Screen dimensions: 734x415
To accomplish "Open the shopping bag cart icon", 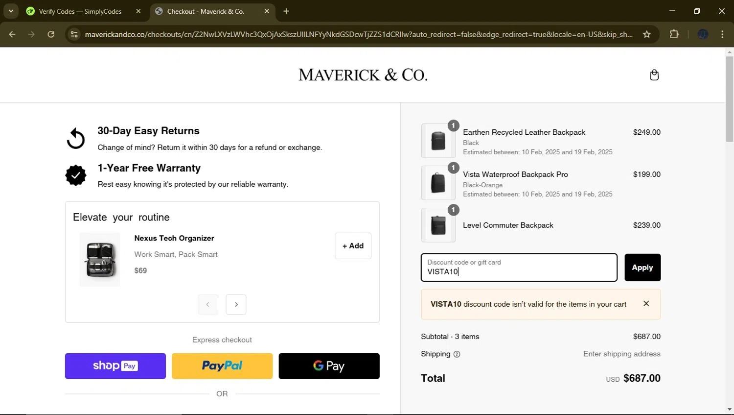I will 654,75.
